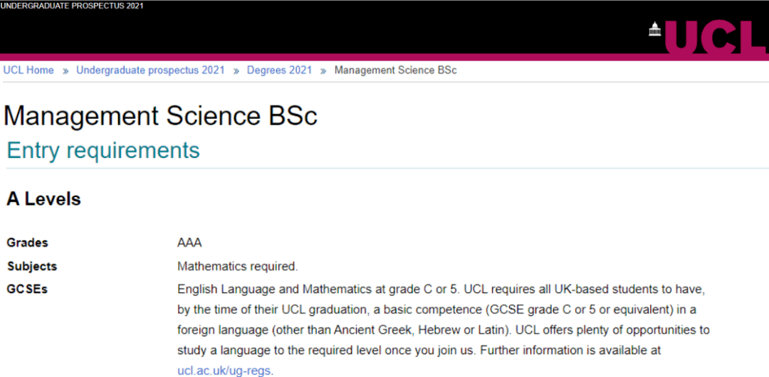Click the chevron separator after UCL Home
Image resolution: width=769 pixels, height=377 pixels.
[x=66, y=70]
